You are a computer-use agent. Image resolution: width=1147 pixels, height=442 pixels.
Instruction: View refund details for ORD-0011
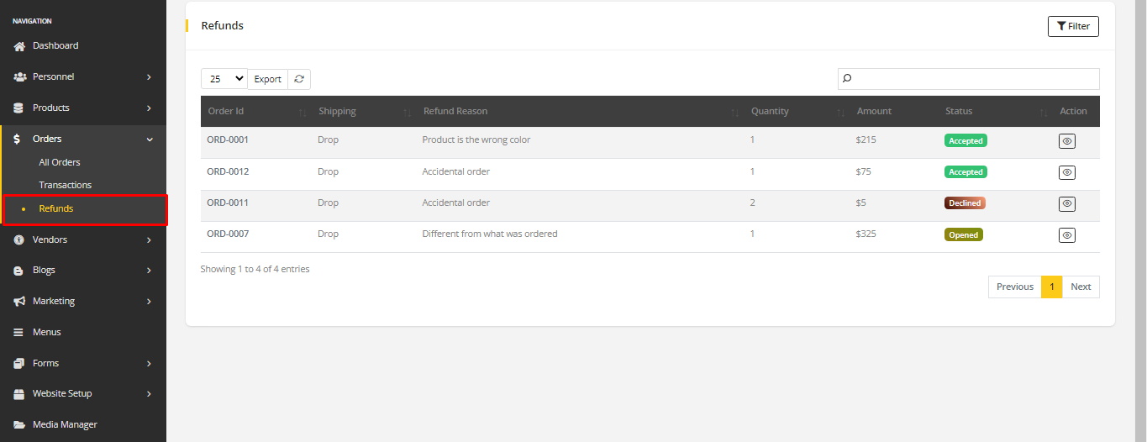point(1067,203)
